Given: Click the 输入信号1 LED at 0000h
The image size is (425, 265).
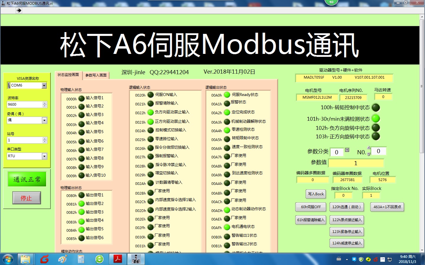Looking at the screenshot, I should click(81, 98).
